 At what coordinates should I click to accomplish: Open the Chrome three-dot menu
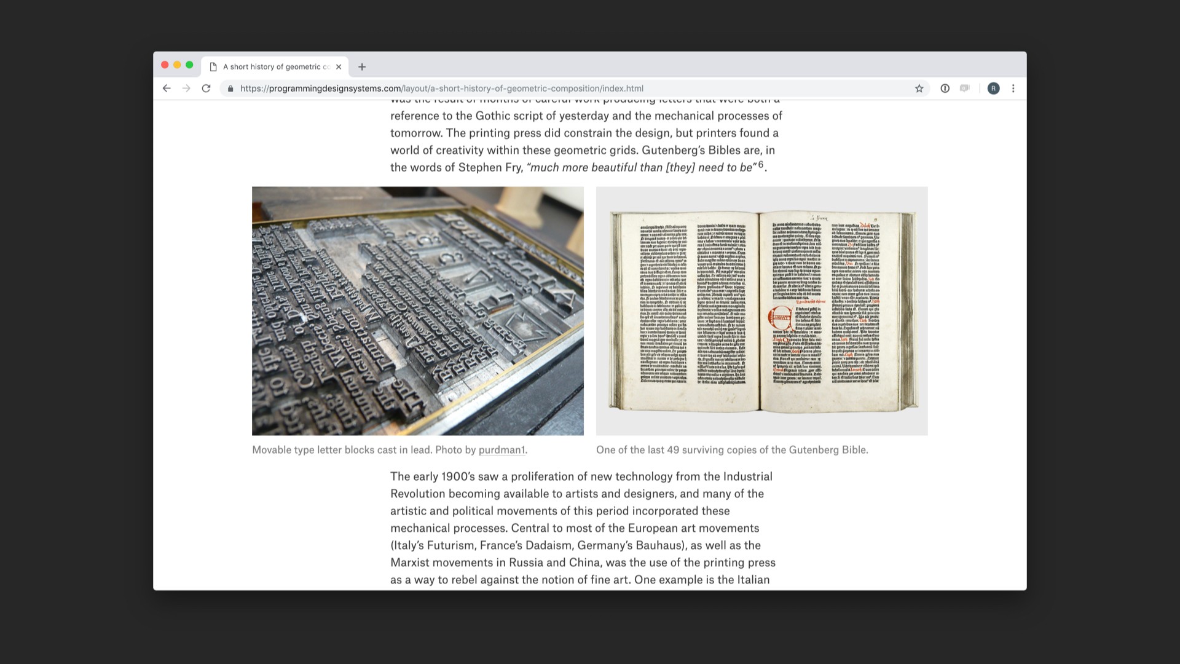1013,89
